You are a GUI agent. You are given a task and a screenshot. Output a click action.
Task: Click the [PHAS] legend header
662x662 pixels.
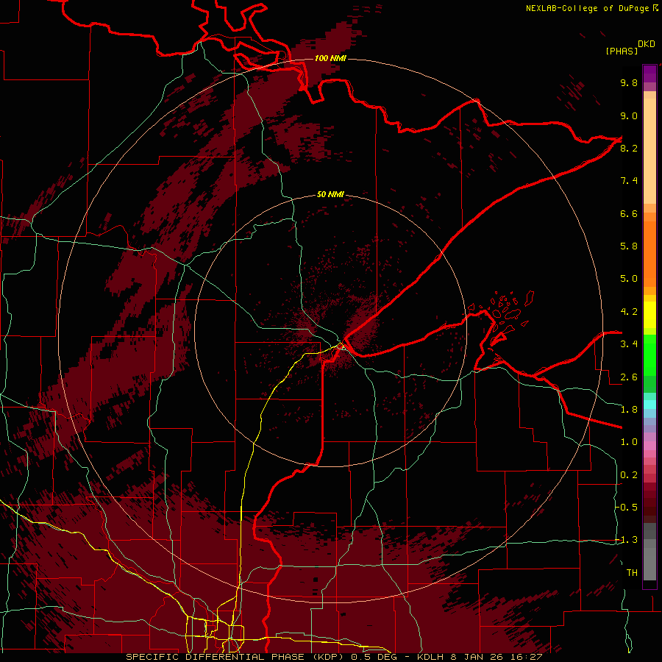(x=622, y=51)
